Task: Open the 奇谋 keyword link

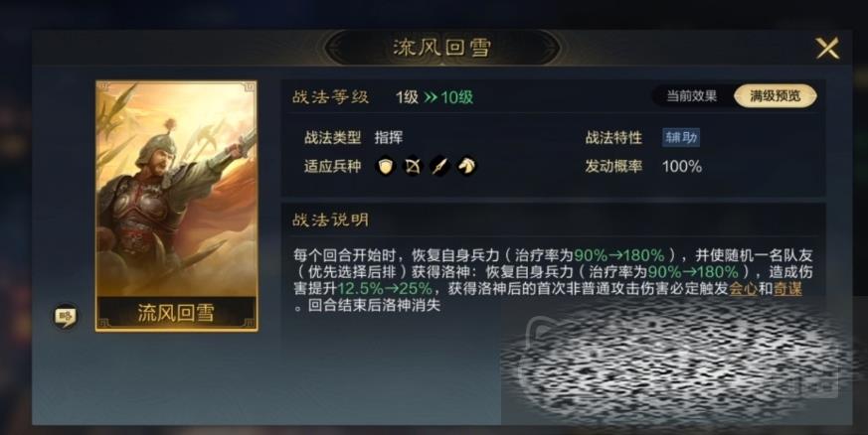Action: point(787,289)
